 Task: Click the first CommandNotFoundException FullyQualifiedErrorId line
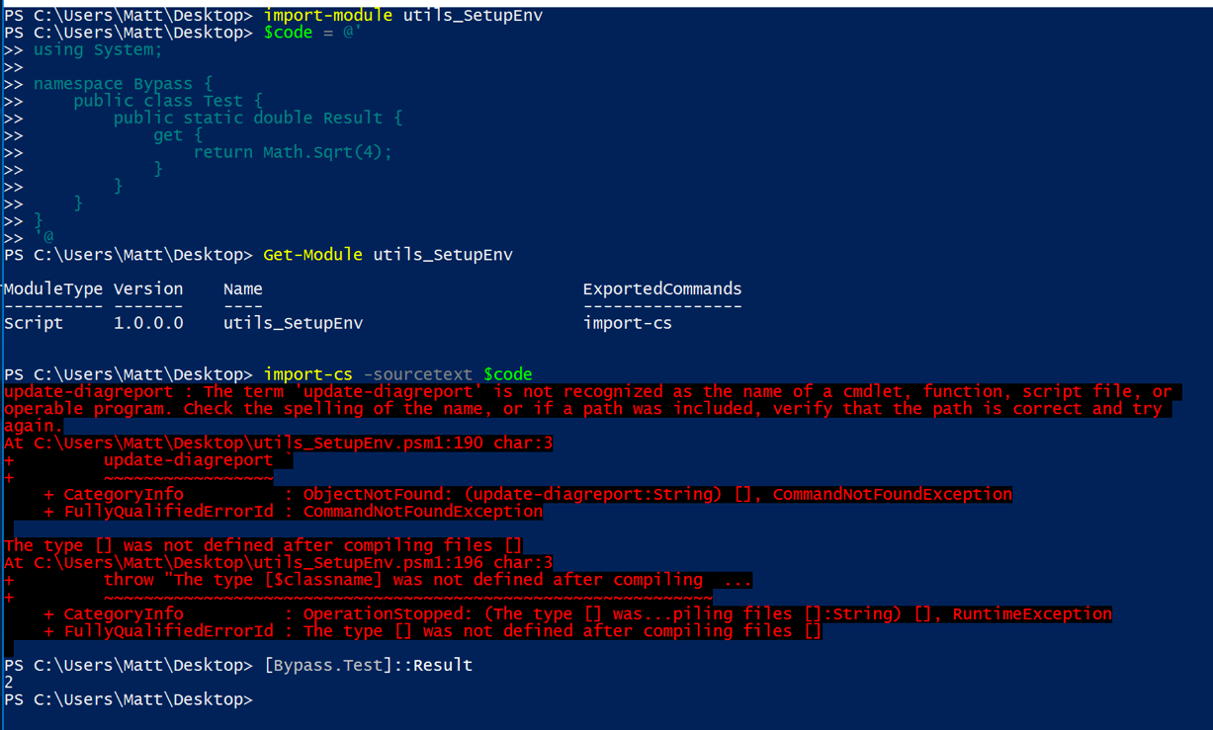pos(294,512)
